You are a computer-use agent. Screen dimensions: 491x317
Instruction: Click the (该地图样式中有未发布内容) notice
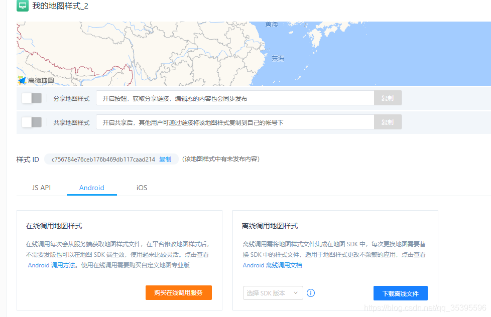click(221, 159)
